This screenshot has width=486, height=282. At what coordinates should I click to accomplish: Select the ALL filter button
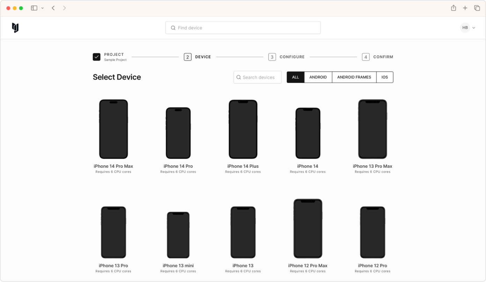[295, 77]
